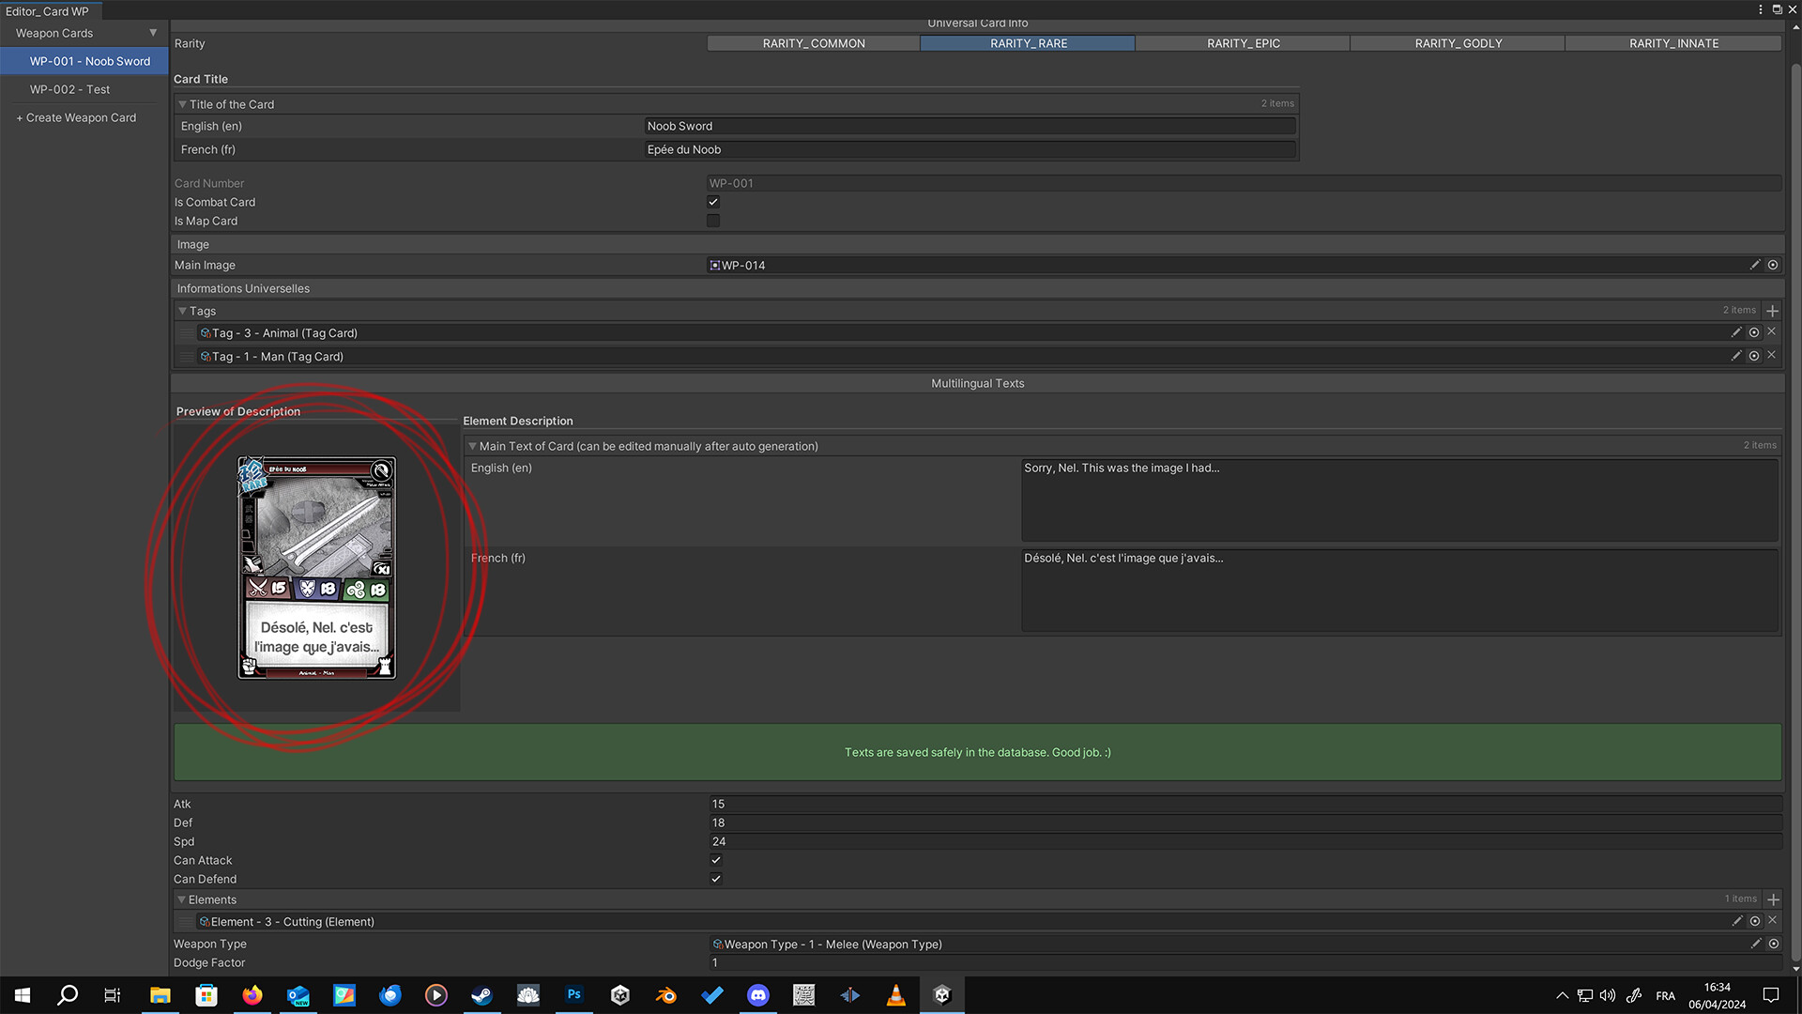Collapse the Tags list

tap(182, 311)
